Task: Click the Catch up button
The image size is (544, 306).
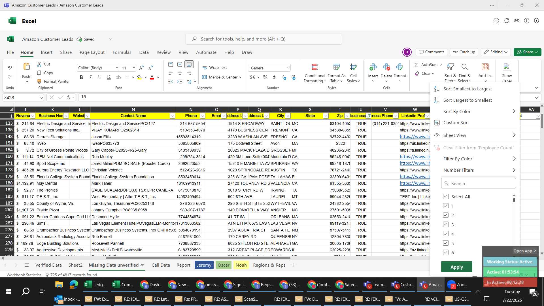Action: click(x=464, y=52)
